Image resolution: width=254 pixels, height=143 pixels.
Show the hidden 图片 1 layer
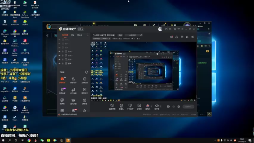click(59, 44)
